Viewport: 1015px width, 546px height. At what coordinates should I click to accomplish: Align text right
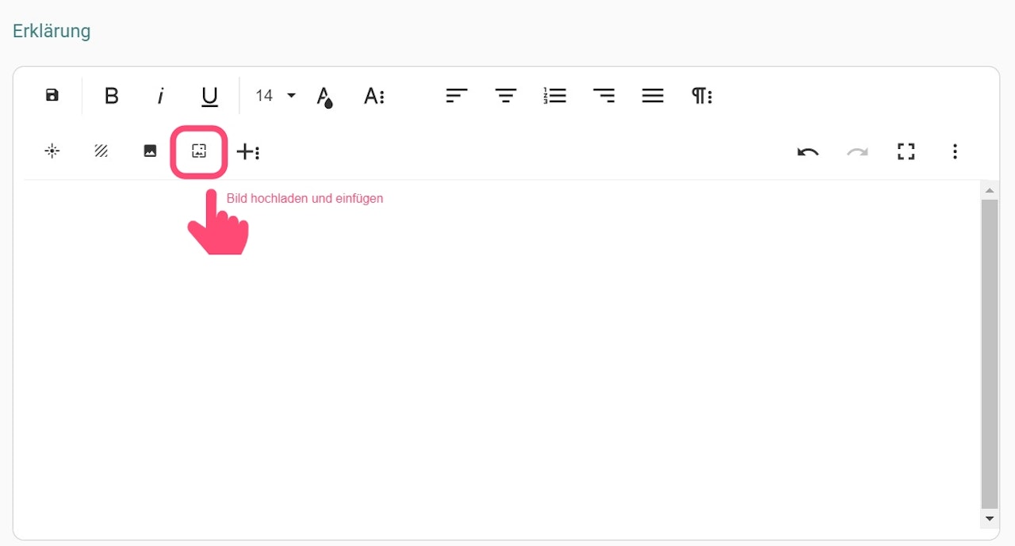coord(604,96)
